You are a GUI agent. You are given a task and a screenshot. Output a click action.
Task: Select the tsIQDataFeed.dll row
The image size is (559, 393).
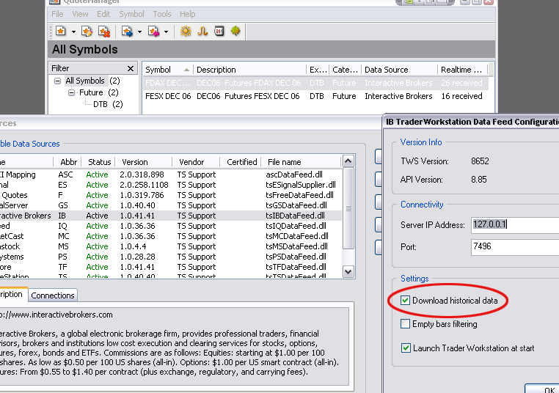click(170, 226)
